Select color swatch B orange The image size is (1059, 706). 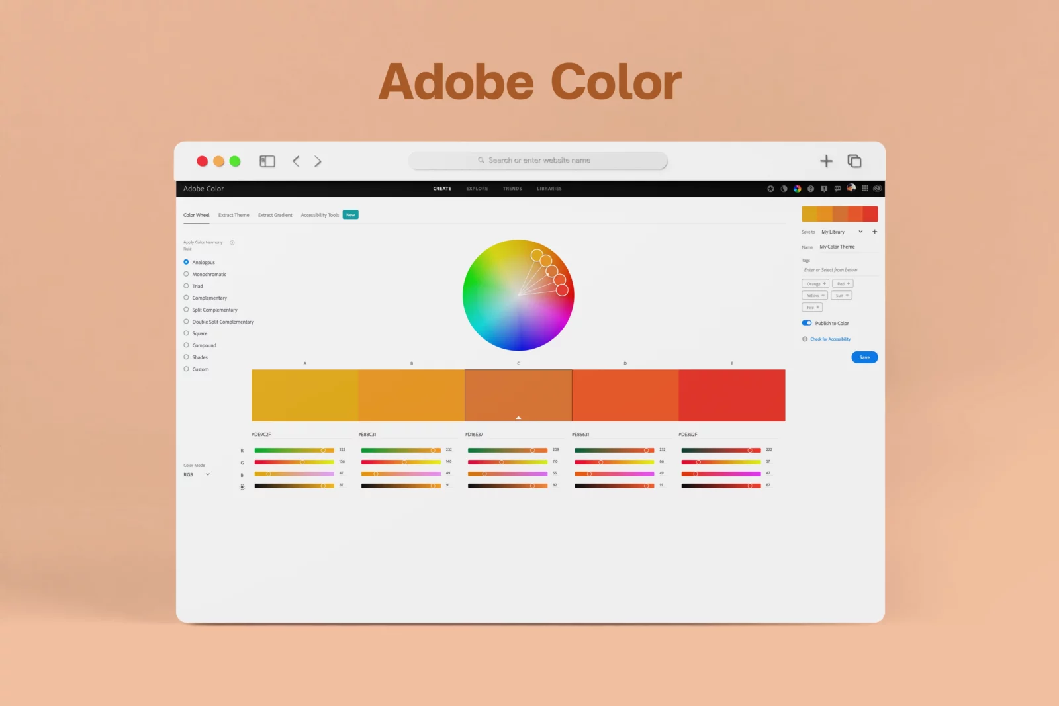pos(412,395)
